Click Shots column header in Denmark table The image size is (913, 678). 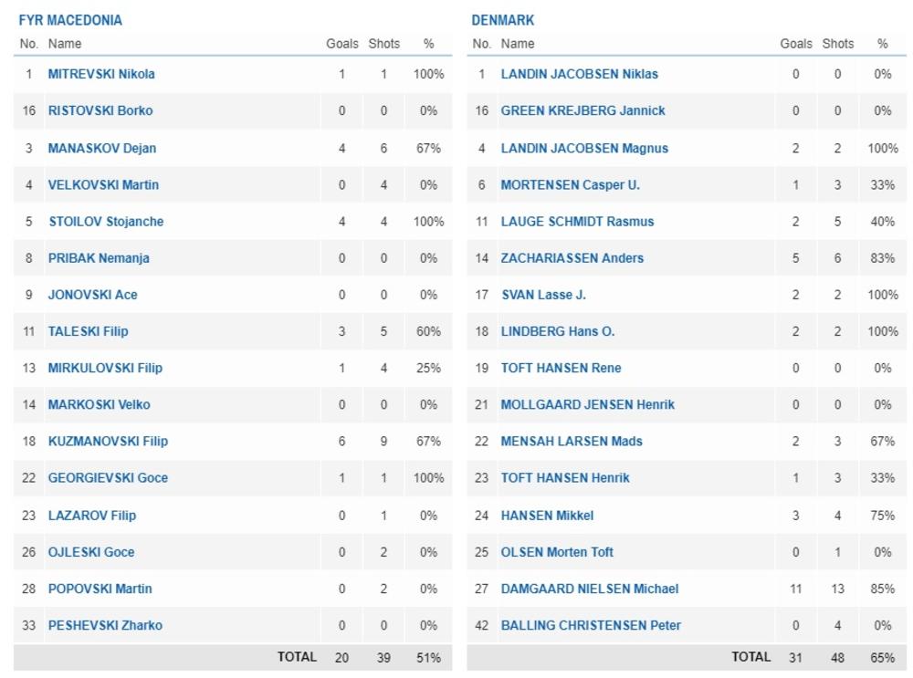tap(837, 44)
